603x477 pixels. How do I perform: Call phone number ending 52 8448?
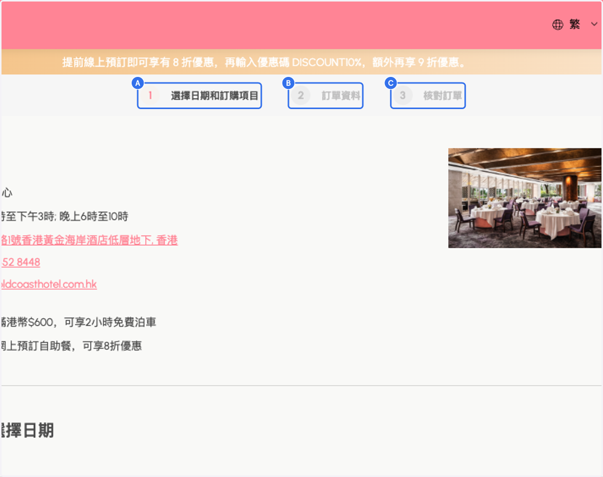pyautogui.click(x=20, y=262)
